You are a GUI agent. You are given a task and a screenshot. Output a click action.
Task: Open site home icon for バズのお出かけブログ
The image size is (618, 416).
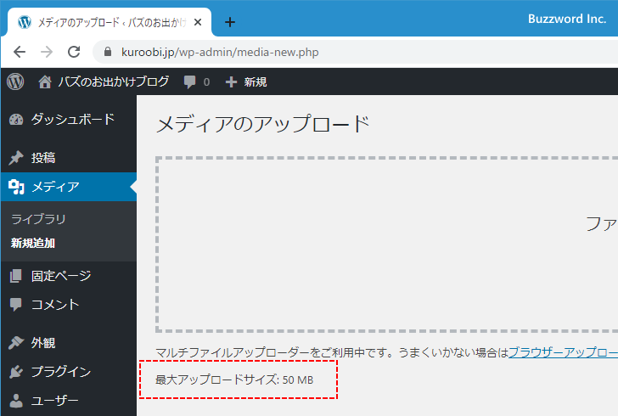pos(45,82)
